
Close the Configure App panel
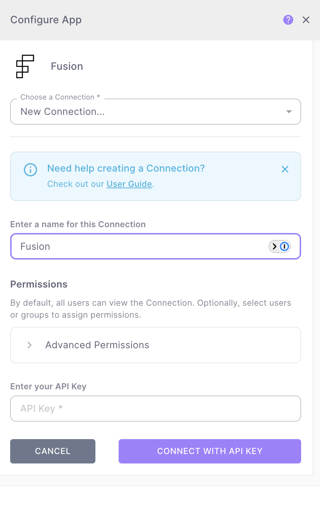coord(306,20)
